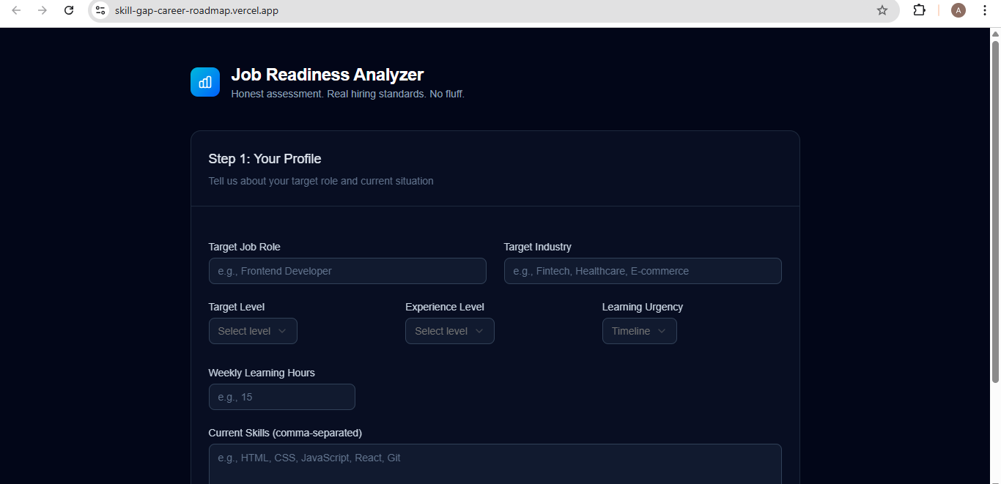1001x484 pixels.
Task: Click the 'Target Level' label
Action: click(237, 307)
